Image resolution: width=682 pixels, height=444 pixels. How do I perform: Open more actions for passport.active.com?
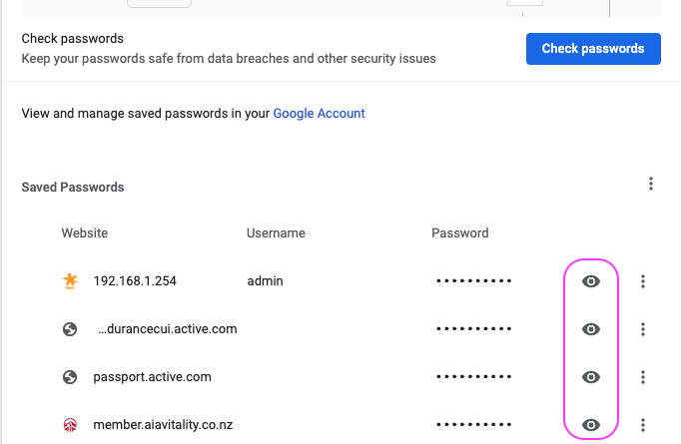pyautogui.click(x=643, y=377)
